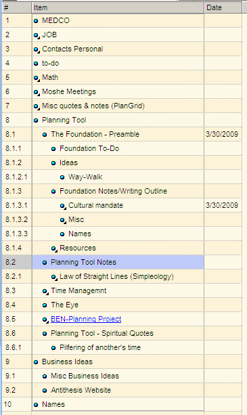Click the bullet icon next to Resources
Image resolution: width=247 pixels, height=415 pixels.
[54, 248]
